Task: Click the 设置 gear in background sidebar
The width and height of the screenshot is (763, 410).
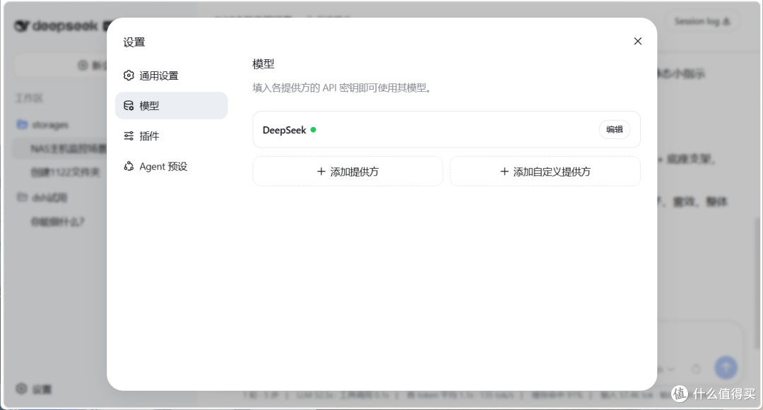Action: 21,389
